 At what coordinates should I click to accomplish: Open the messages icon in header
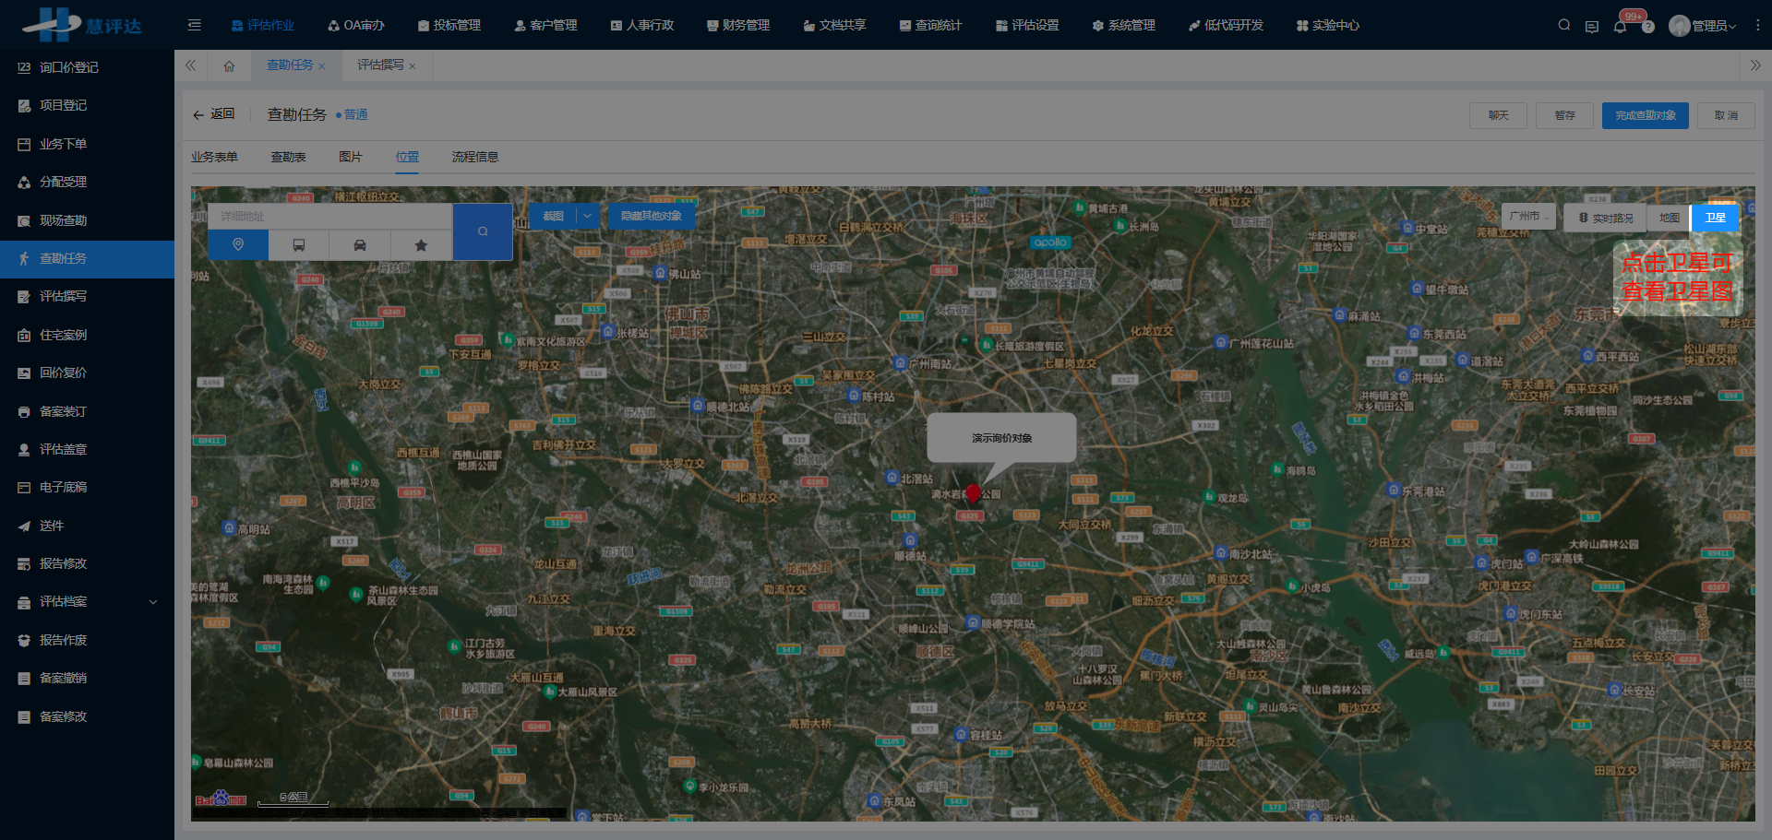[1591, 26]
